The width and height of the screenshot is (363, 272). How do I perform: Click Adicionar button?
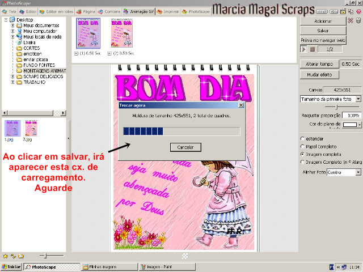pyautogui.click(x=323, y=21)
